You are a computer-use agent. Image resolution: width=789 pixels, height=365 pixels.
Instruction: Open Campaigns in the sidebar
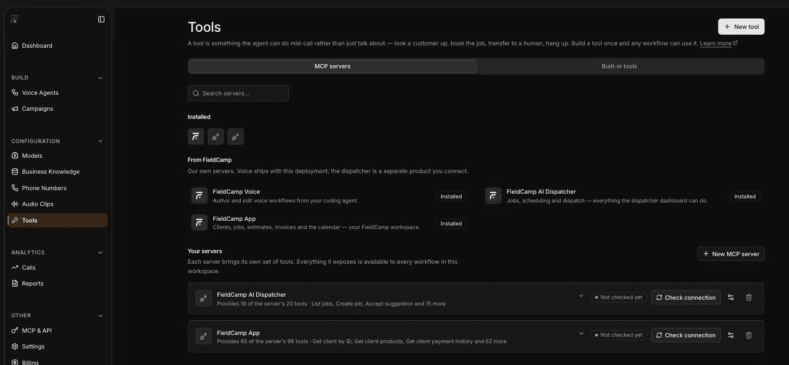tap(58, 108)
